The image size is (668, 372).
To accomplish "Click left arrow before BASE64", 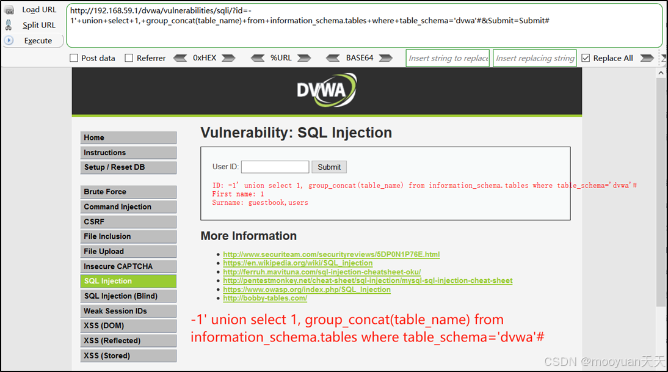I will click(333, 58).
